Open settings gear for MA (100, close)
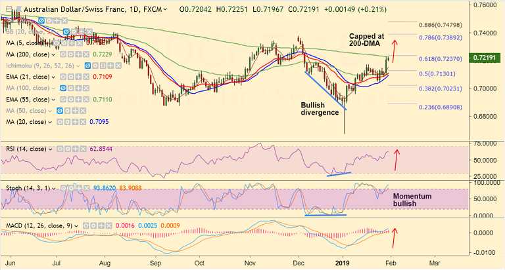505x270 pixels. [70, 88]
